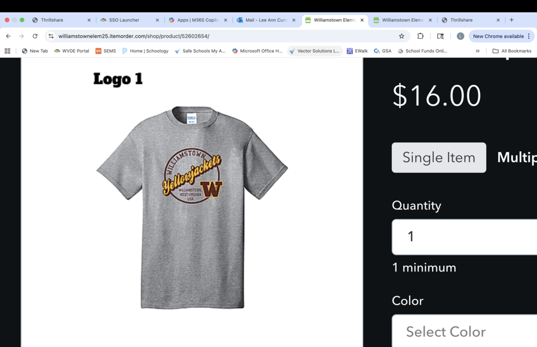This screenshot has width=537, height=347.
Task: Open the Chrome apps grid icon
Action: pyautogui.click(x=7, y=51)
